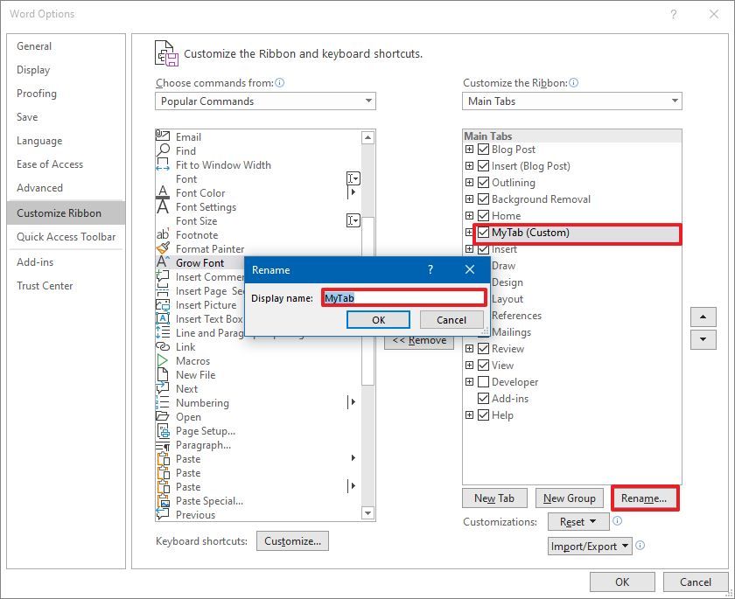Select the Macros command icon
This screenshot has width=735, height=599.
point(161,360)
